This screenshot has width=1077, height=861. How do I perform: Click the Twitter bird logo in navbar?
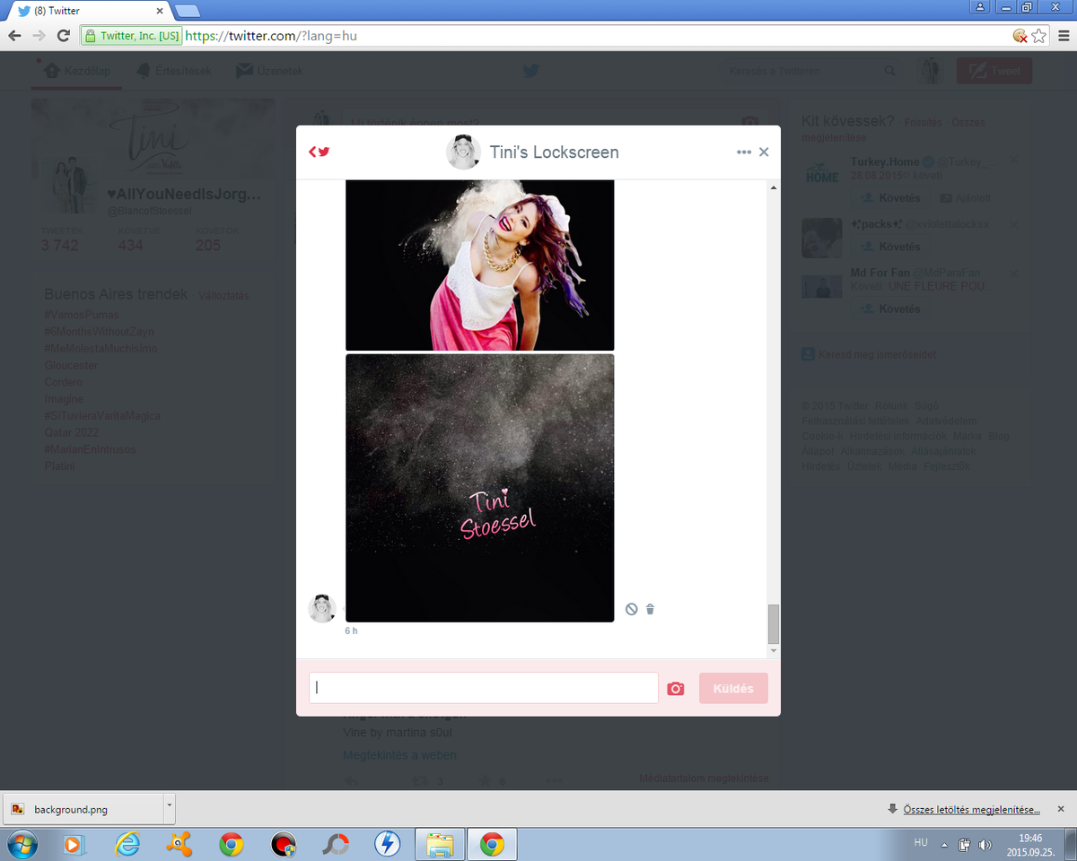click(531, 71)
